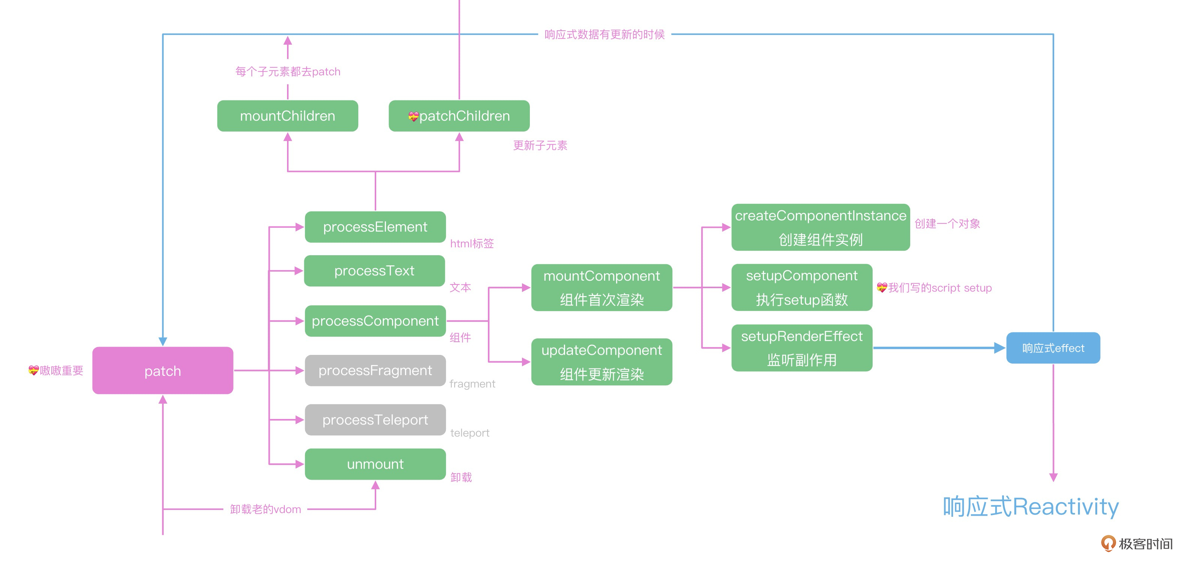This screenshot has height=573, width=1204.
Task: Click the 极客时间 logo icon
Action: coord(1108,543)
